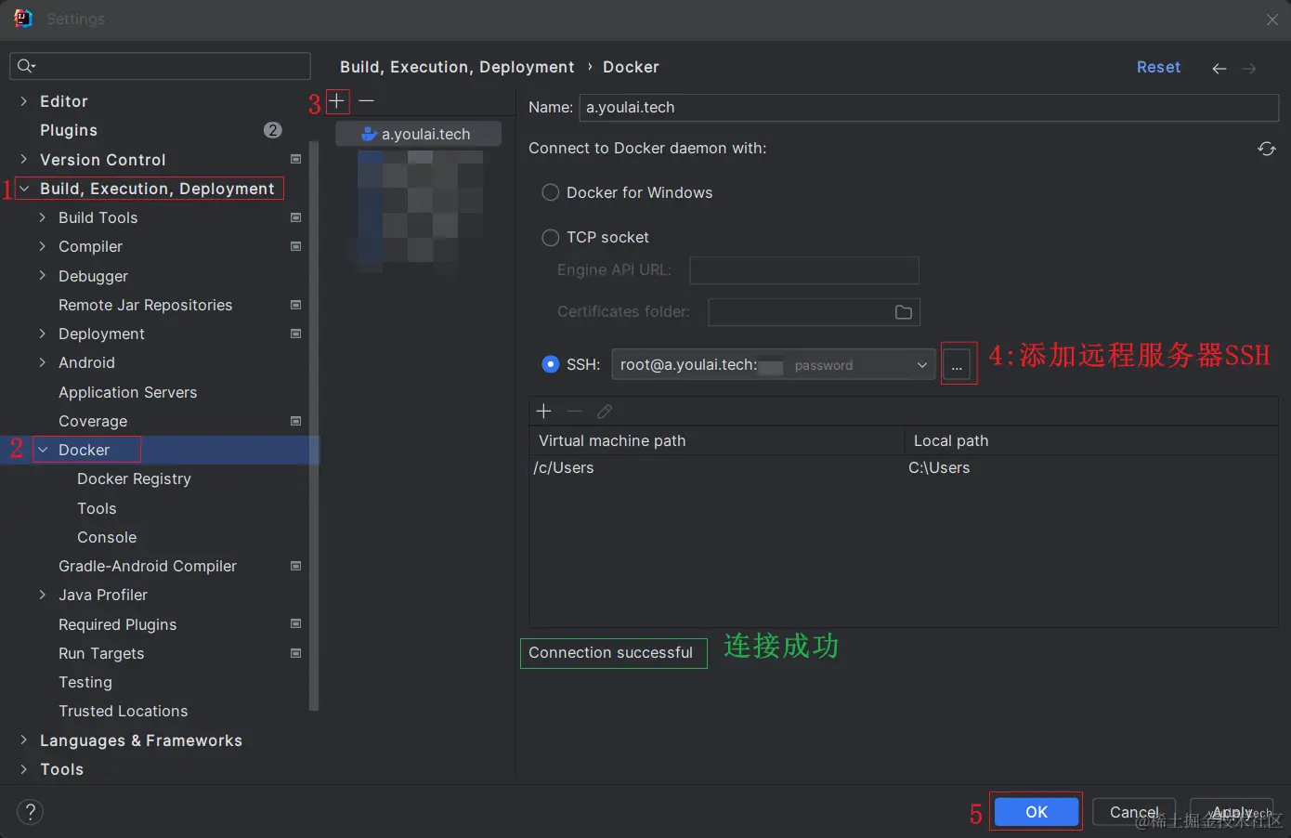Click the OK button
The width and height of the screenshot is (1291, 838).
[1037, 812]
